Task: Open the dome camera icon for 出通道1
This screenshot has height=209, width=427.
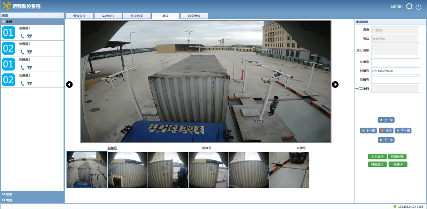Action: [x=30, y=52]
